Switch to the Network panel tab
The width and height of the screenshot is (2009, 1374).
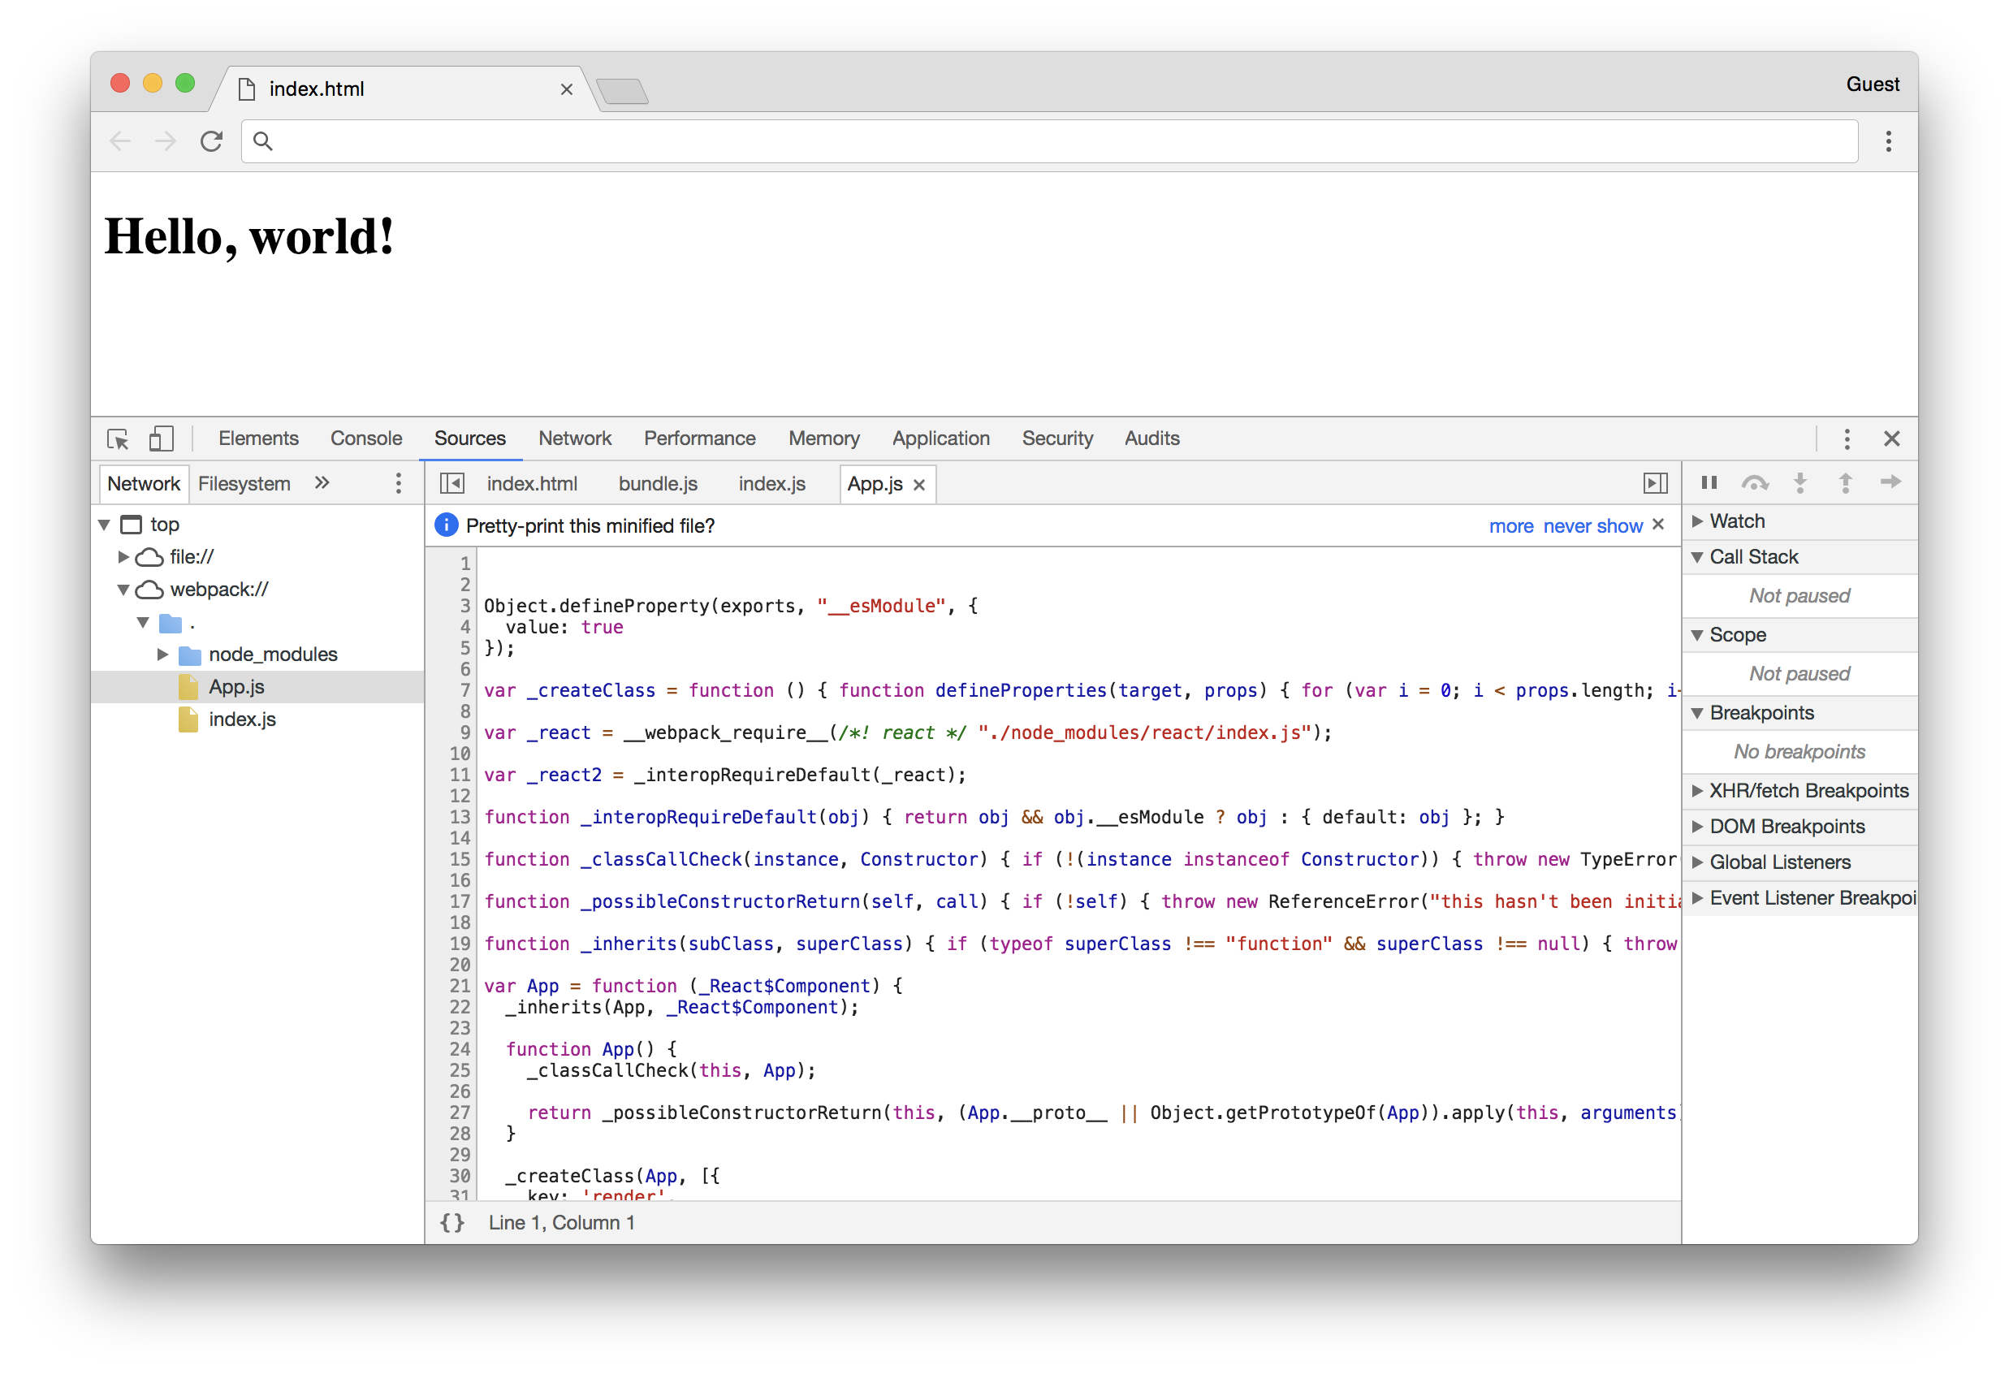pyautogui.click(x=575, y=439)
